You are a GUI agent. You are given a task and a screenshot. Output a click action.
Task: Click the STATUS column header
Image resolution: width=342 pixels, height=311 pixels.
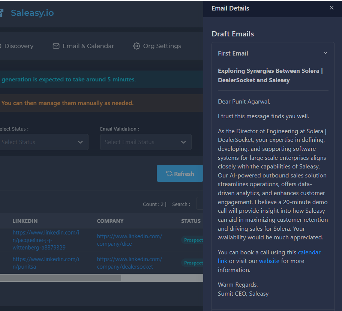(191, 221)
